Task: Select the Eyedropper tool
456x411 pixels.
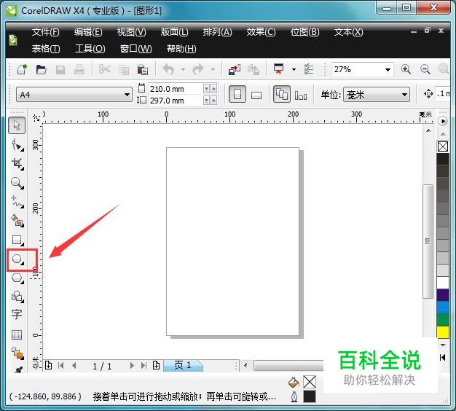Action: tap(18, 369)
